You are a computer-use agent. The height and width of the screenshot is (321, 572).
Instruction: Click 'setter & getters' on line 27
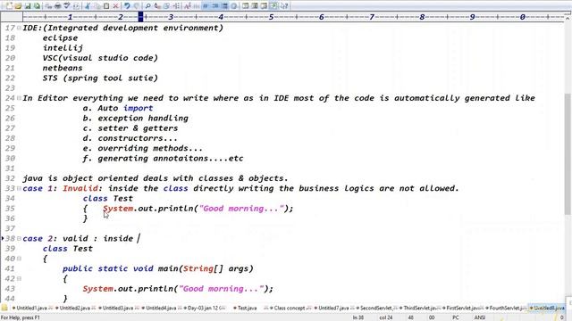[138, 128]
